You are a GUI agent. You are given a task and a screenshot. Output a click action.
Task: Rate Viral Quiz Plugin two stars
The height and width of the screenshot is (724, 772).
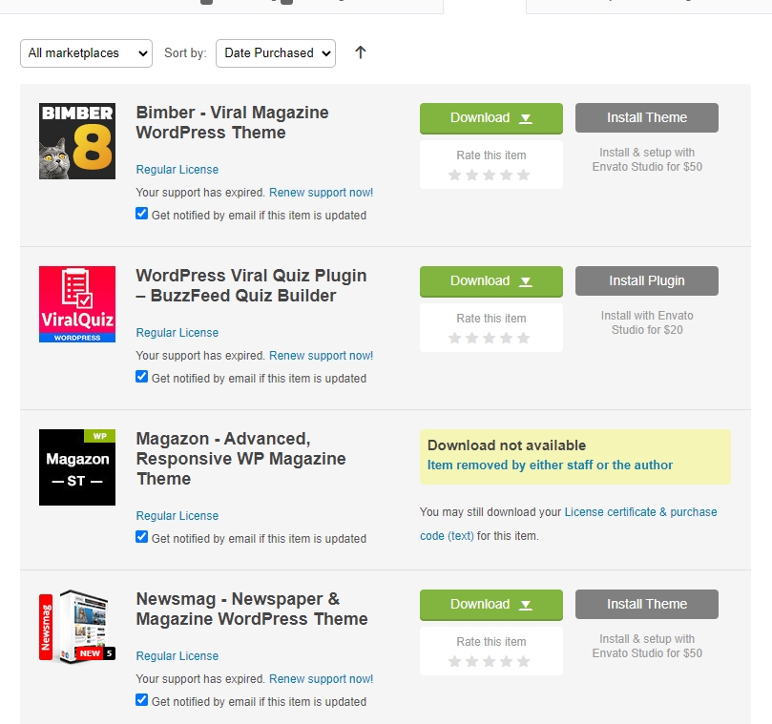point(471,338)
